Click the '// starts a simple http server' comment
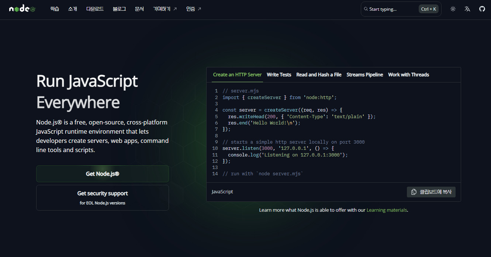The height and width of the screenshot is (257, 491). click(294, 142)
